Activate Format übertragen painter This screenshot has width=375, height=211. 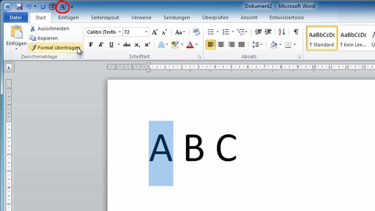[x=55, y=47]
